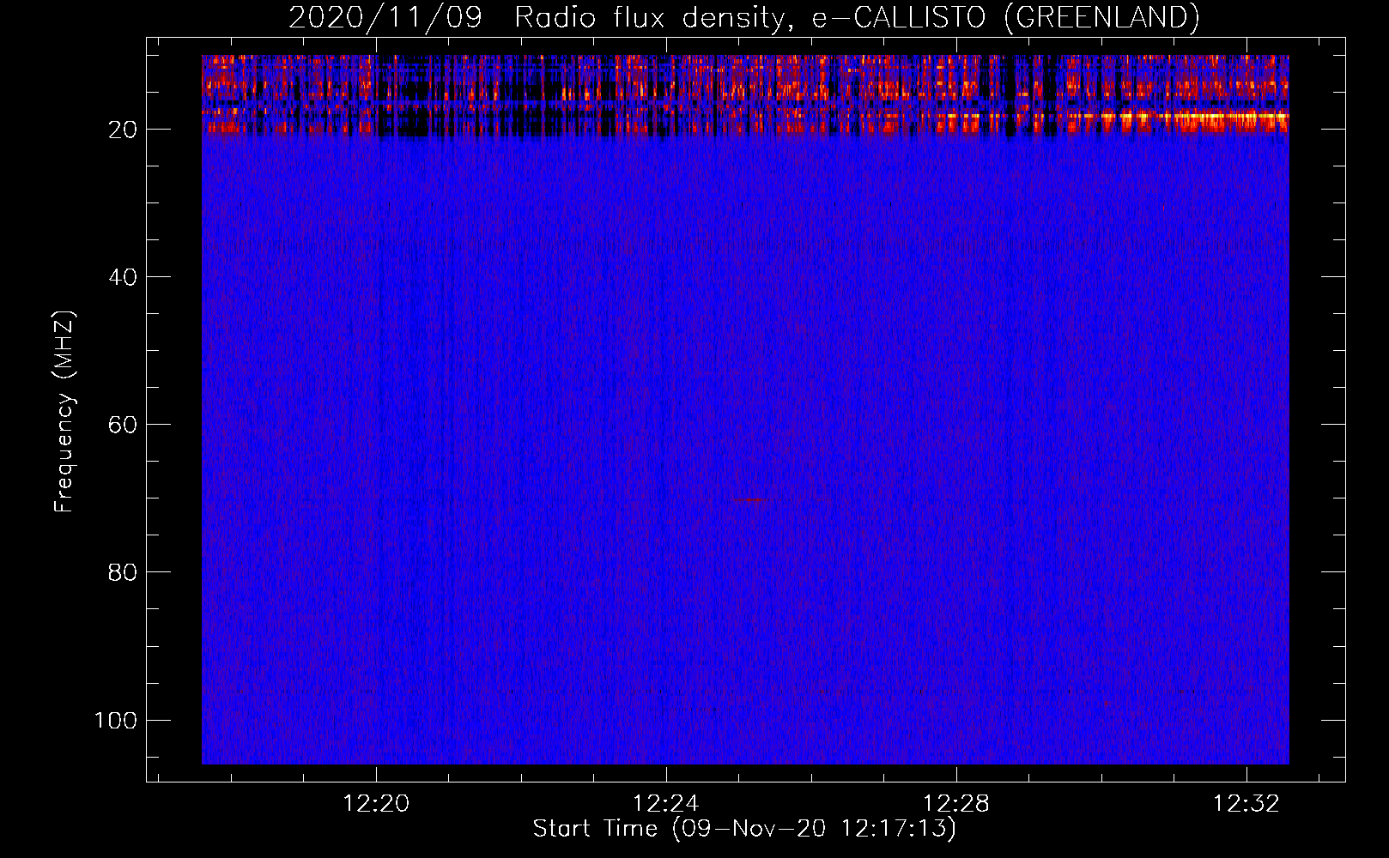Select the 80 MHz frequency tick label

click(x=123, y=572)
